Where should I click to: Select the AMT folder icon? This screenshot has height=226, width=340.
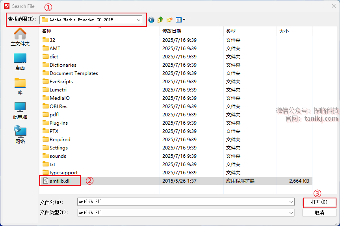[x=46, y=48]
